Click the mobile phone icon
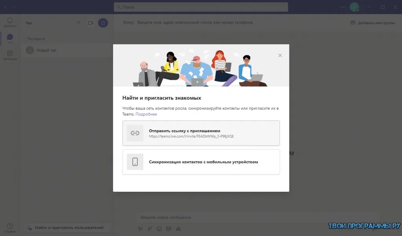402x236 pixels. 135,162
